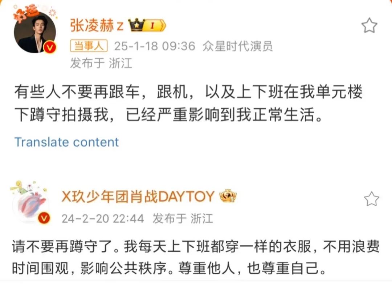Open the X玖少年团肖战DAYTOY username
392x299 pixels.
pos(138,197)
